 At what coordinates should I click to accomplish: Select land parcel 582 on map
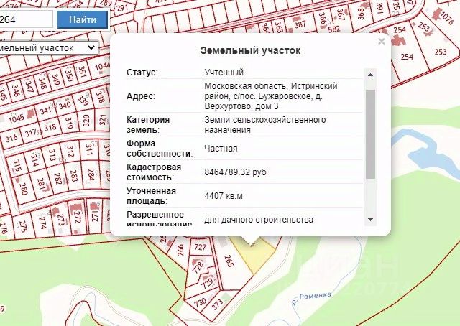[333, 29]
